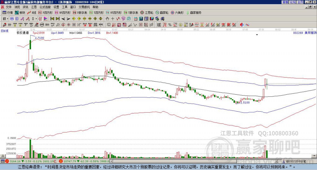Click the Tp=2.0191 value
The height and width of the screenshot is (170, 317).
point(39,33)
